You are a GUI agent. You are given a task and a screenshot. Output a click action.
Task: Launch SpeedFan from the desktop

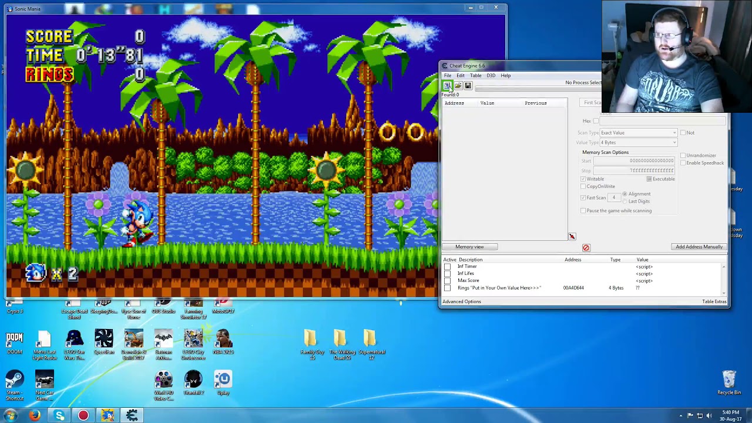click(104, 343)
